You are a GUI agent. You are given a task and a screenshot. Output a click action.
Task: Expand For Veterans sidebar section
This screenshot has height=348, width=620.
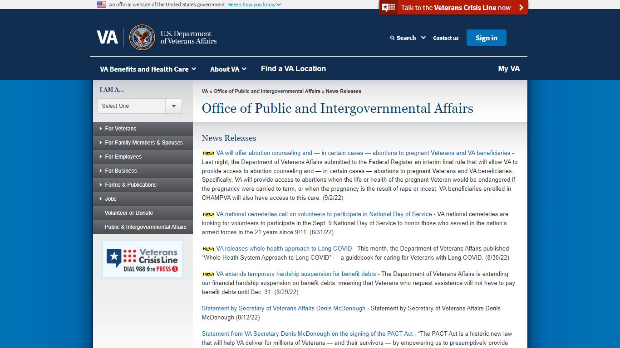[143, 129]
